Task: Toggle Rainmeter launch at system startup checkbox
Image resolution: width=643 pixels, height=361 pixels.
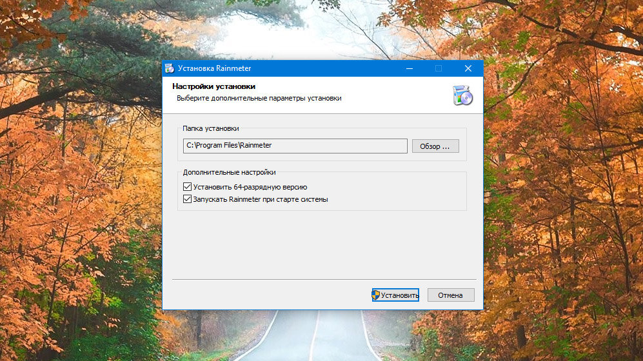Action: pos(188,199)
